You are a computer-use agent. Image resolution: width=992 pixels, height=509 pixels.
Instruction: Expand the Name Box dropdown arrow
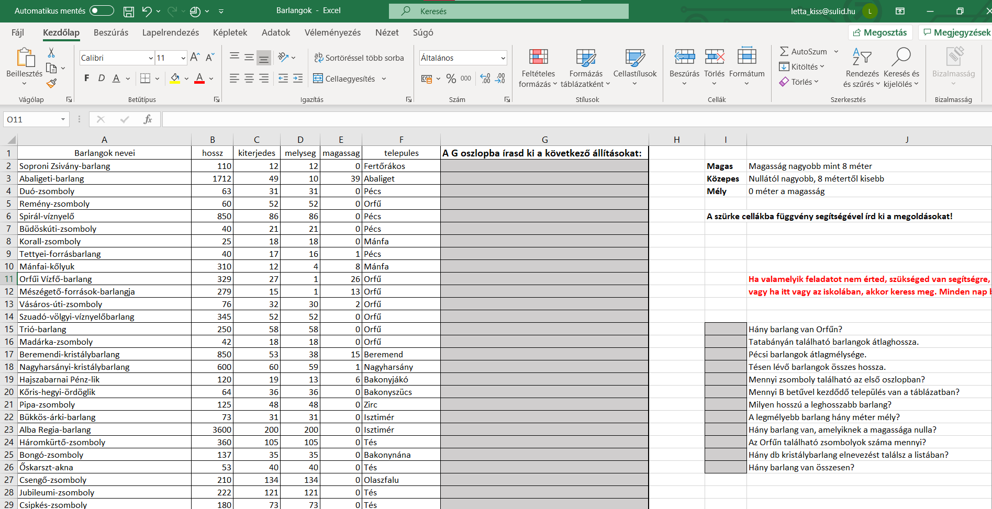[63, 119]
